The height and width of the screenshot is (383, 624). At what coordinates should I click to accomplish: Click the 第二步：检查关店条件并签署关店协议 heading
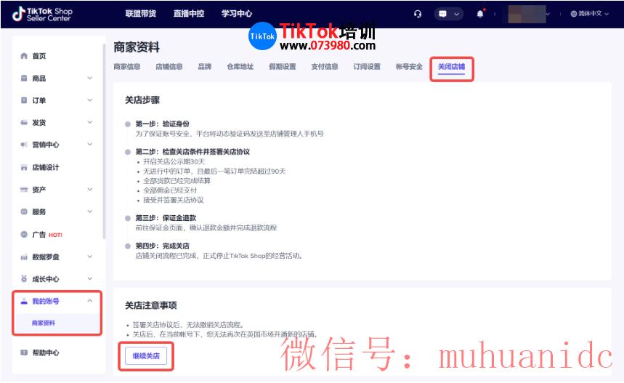coord(193,152)
